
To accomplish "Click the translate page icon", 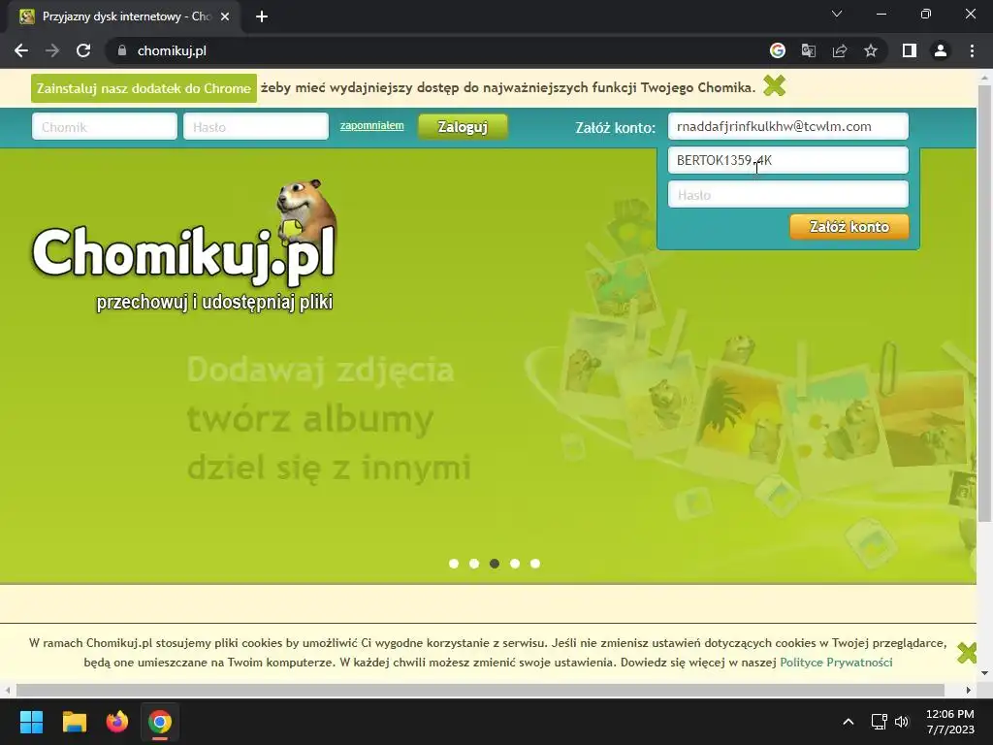I will pyautogui.click(x=809, y=50).
